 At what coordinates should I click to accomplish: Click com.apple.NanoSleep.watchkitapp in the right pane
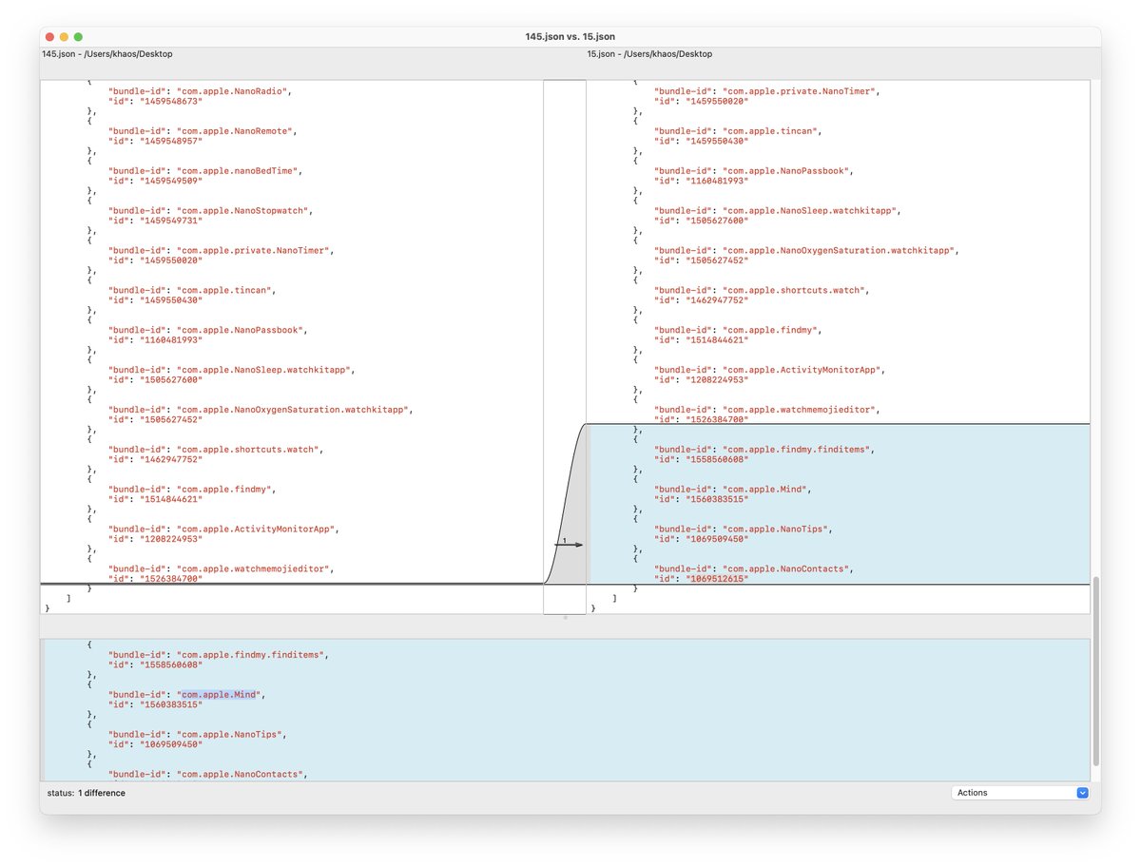click(x=812, y=211)
